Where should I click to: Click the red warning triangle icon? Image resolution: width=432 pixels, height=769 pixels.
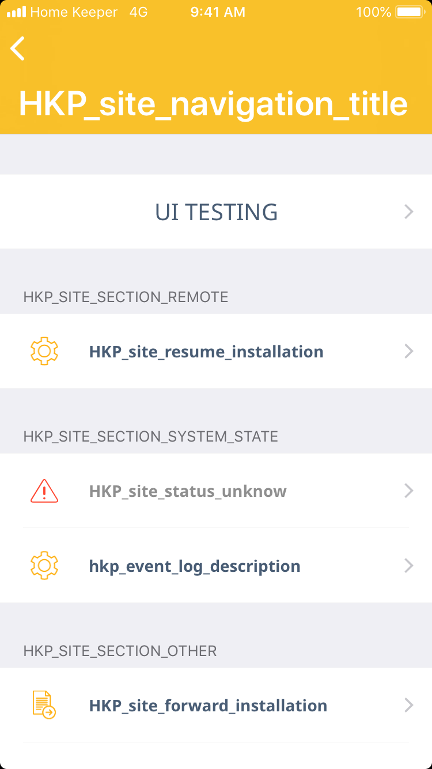point(44,491)
